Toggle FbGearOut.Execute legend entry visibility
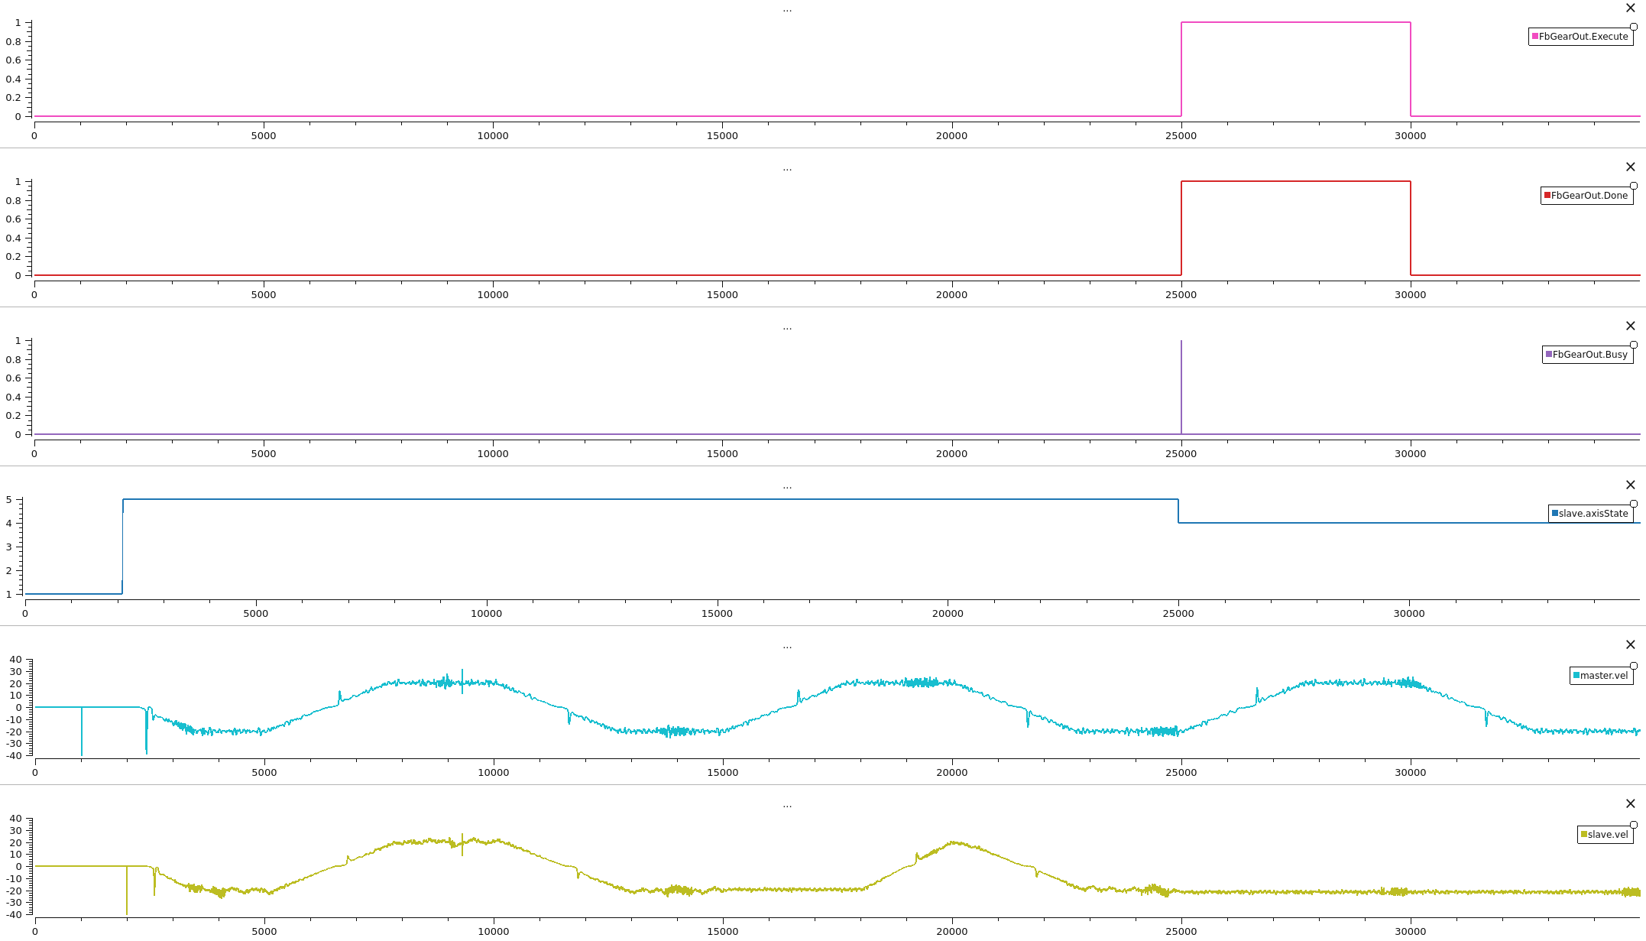This screenshot has width=1646, height=941. click(1583, 37)
